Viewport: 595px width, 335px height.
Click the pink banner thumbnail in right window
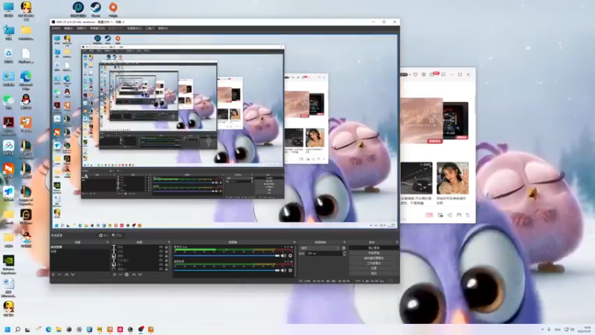421,121
